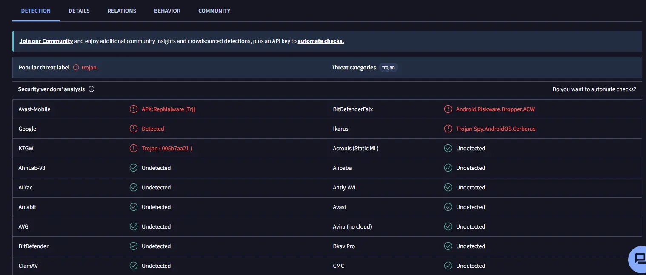
Task: Click checkmark icon in ALYac row
Action: tap(134, 187)
